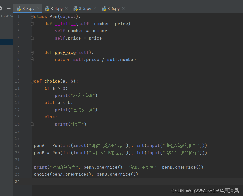Collapse the onePrice method fold arrow on line 6
The width and height of the screenshot is (243, 196).
(32, 52)
